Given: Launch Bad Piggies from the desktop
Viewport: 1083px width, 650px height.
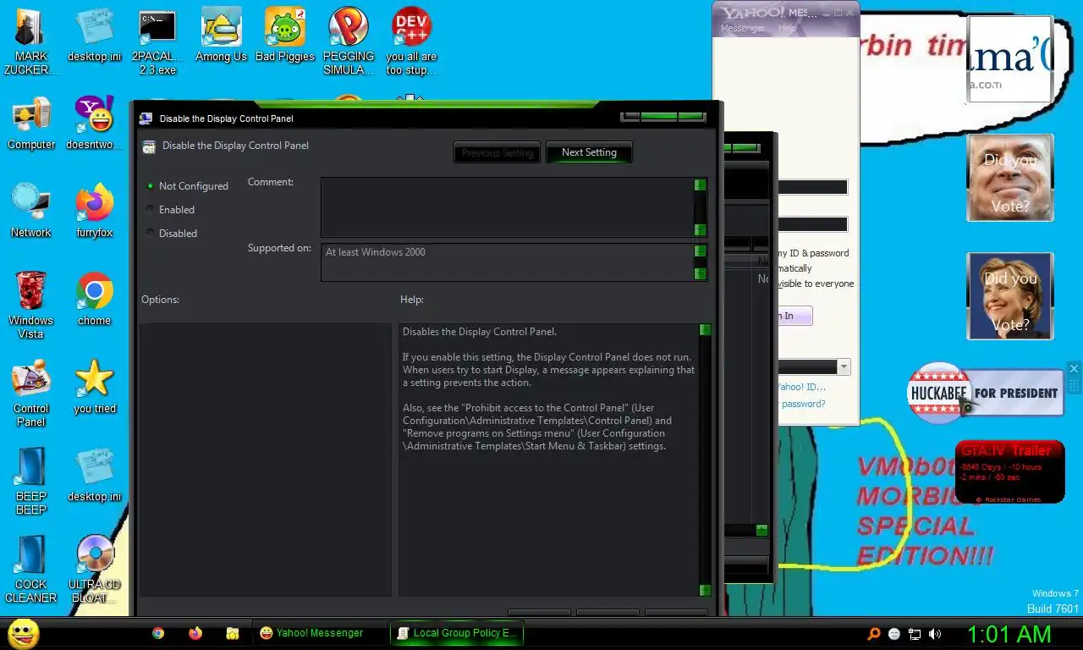Looking at the screenshot, I should click(x=284, y=36).
